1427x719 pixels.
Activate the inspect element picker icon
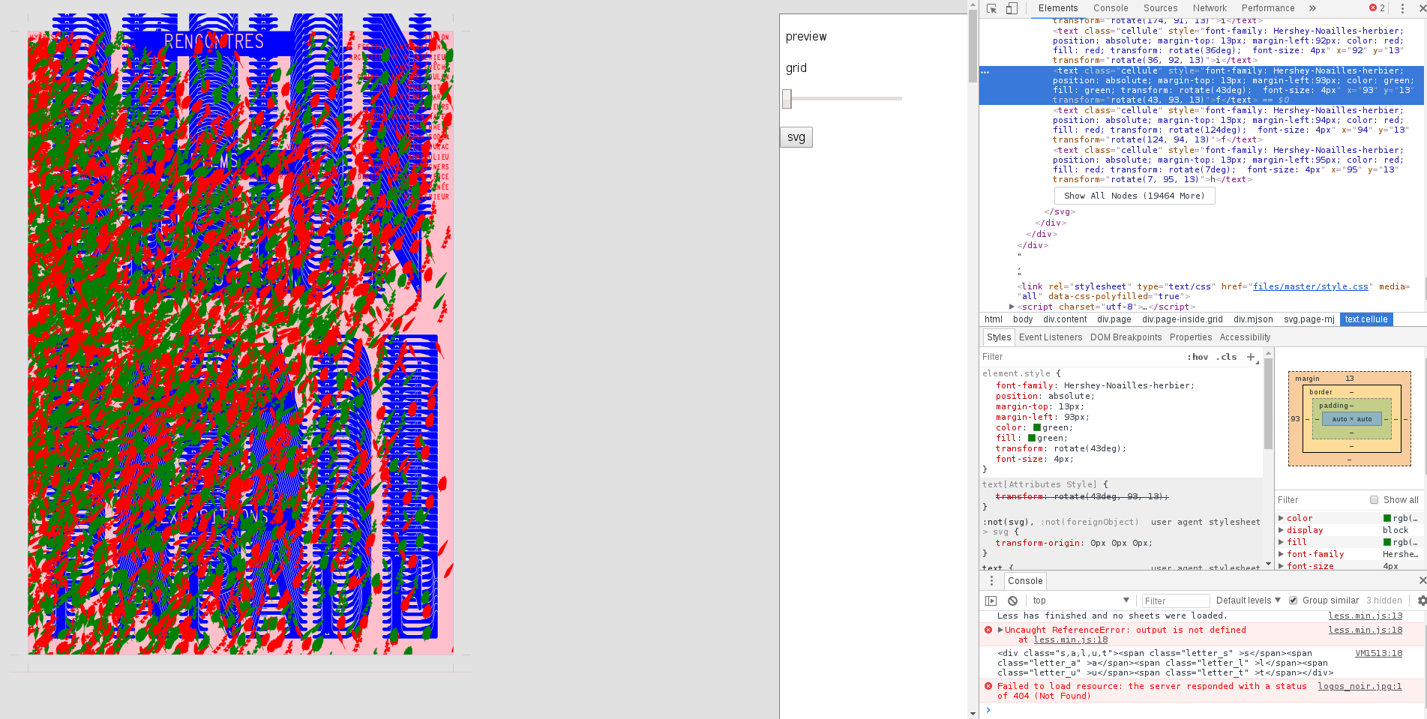click(x=991, y=8)
